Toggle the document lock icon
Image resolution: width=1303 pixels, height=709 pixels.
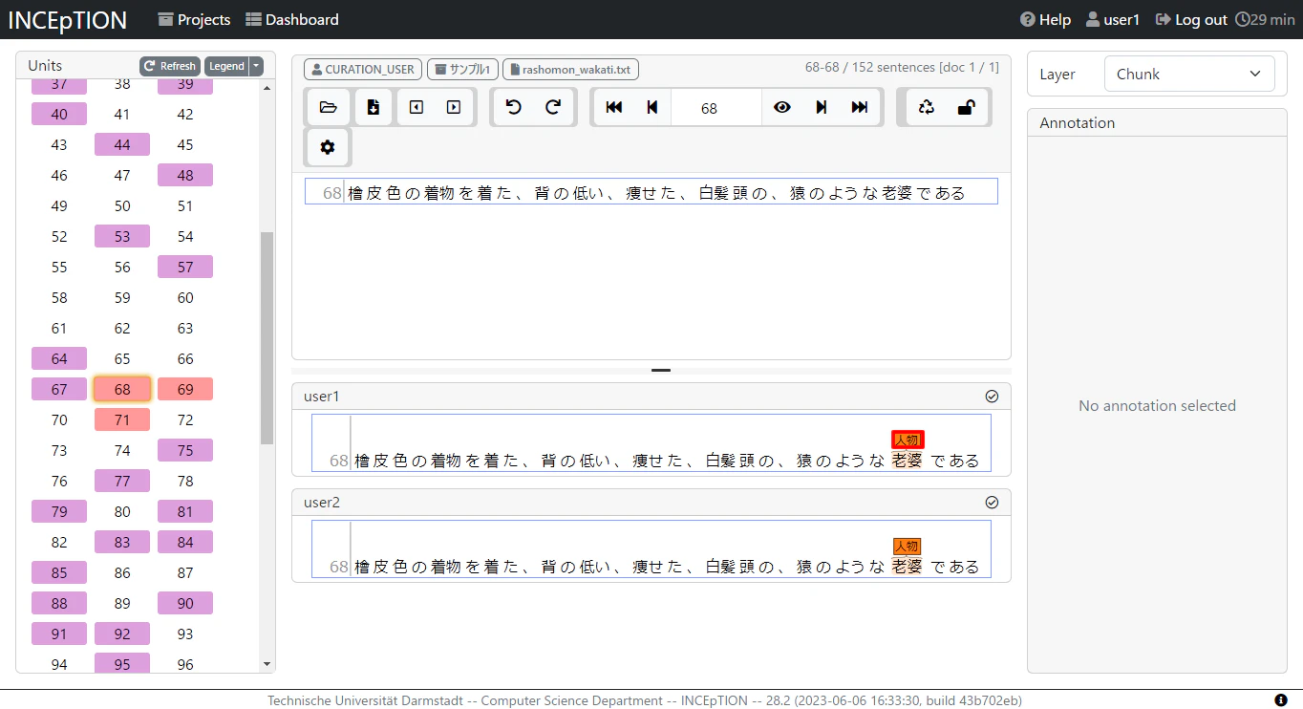(x=966, y=107)
